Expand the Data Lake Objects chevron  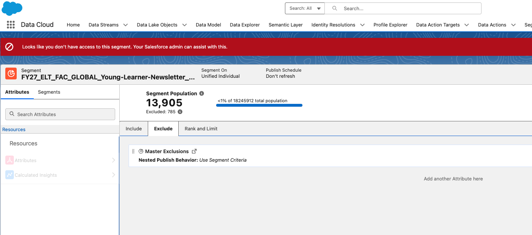tap(184, 25)
